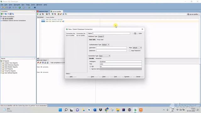Click the Help button in dialog
Screen dimensions: 201x113
point(71,77)
